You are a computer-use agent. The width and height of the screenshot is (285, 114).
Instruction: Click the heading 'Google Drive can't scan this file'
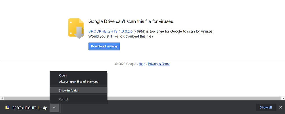click(131, 21)
